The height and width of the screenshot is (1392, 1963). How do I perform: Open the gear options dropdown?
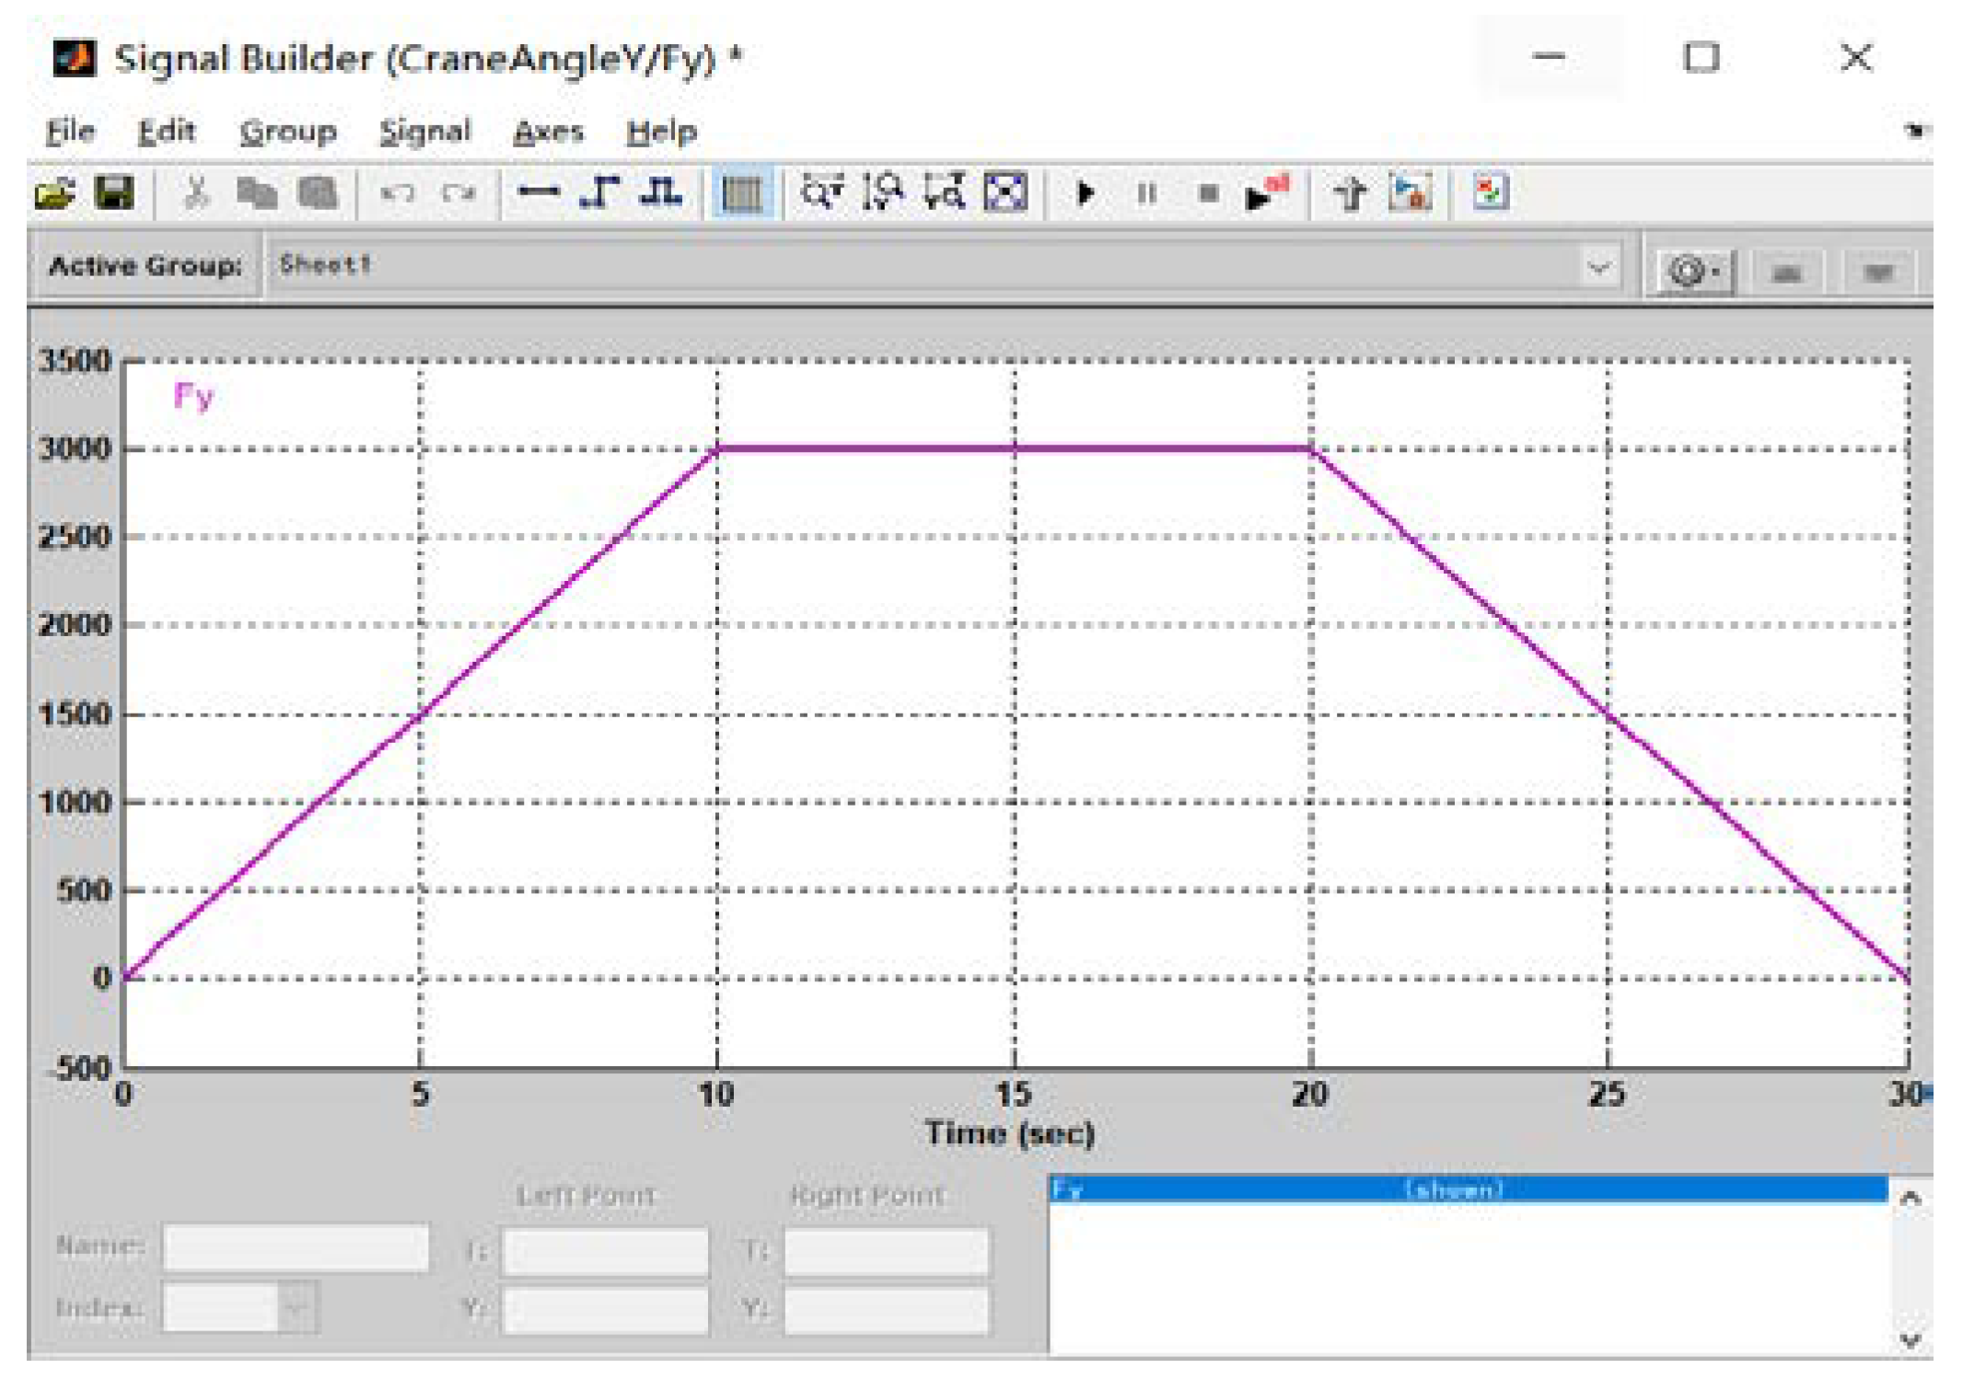(x=1694, y=272)
